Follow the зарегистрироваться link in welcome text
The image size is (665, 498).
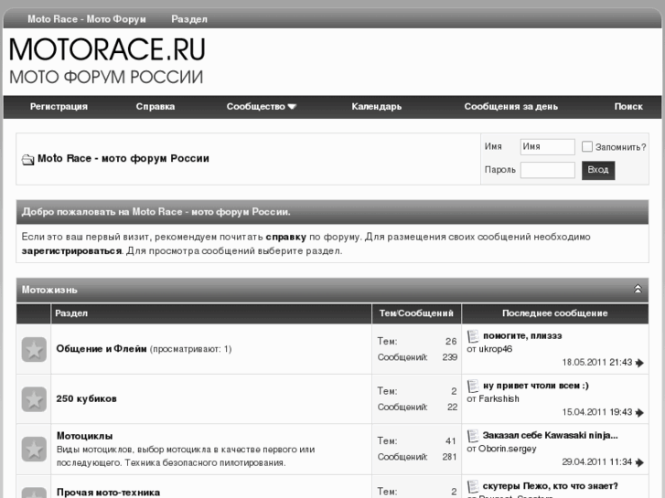tap(71, 251)
